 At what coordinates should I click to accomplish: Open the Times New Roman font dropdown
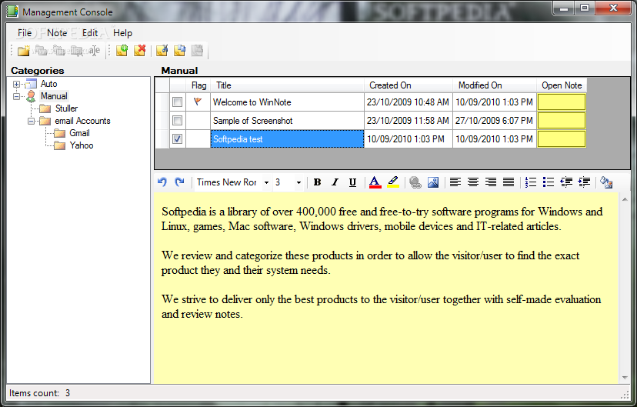point(266,182)
